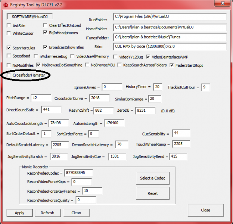
Task: Click the RecordVideoForceQuality box
Action: 86,200
